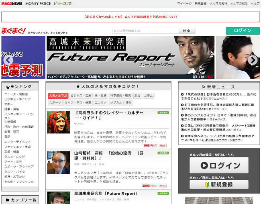The height and width of the screenshot is (204, 261).
Task: Select the コラム tab
Action: click(149, 96)
